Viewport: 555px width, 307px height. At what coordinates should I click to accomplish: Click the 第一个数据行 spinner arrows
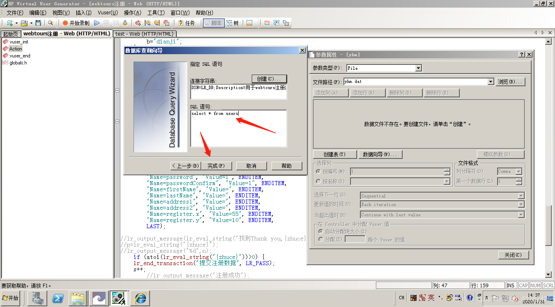coord(519,181)
